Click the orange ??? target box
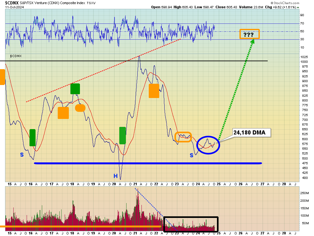This screenshot has width=314, height=236. click(x=249, y=34)
